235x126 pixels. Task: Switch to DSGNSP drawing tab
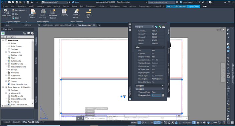(28, 25)
